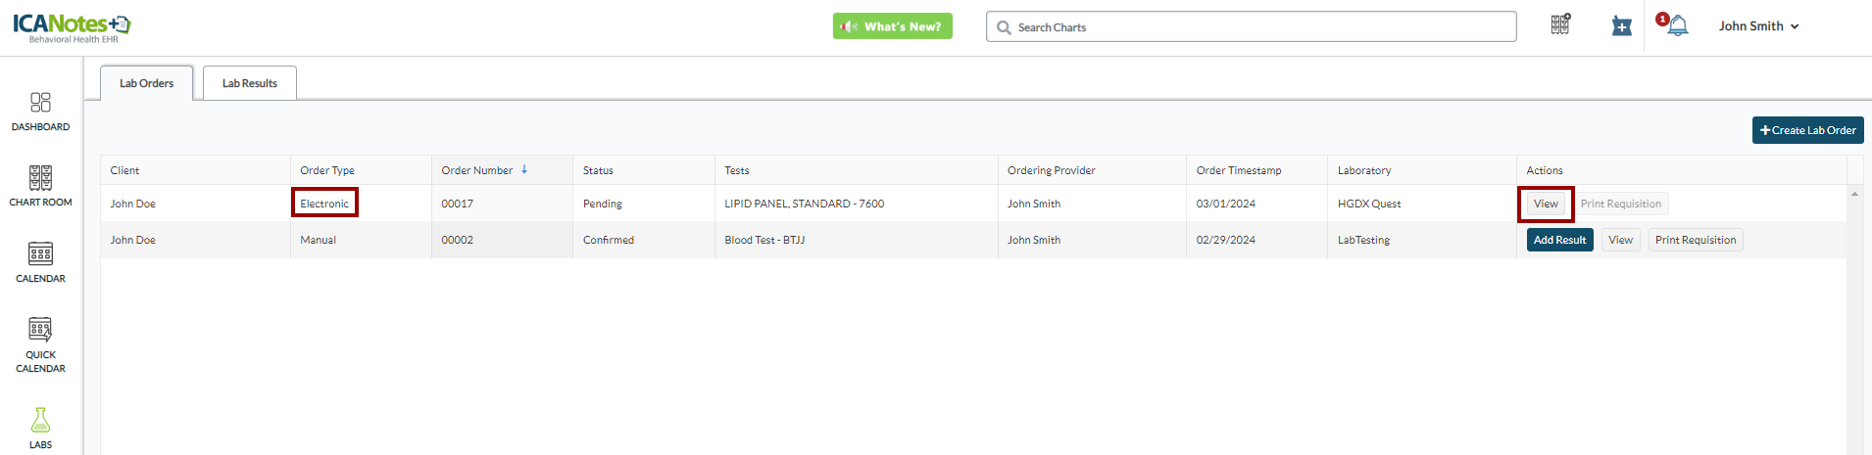Click the What's New button
This screenshot has height=455, width=1872.
[x=892, y=26]
